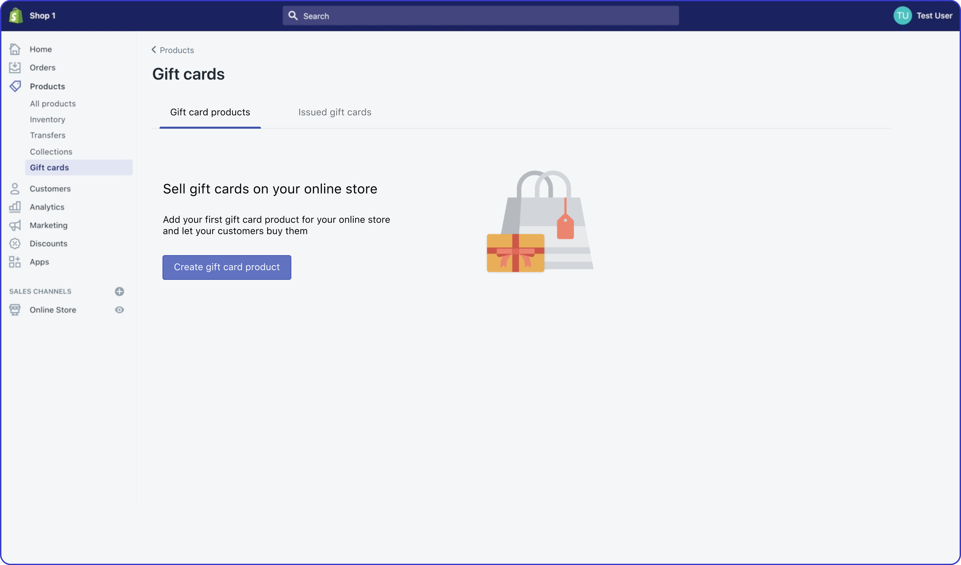This screenshot has width=961, height=565.
Task: Focus the Search field
Action: [x=480, y=16]
